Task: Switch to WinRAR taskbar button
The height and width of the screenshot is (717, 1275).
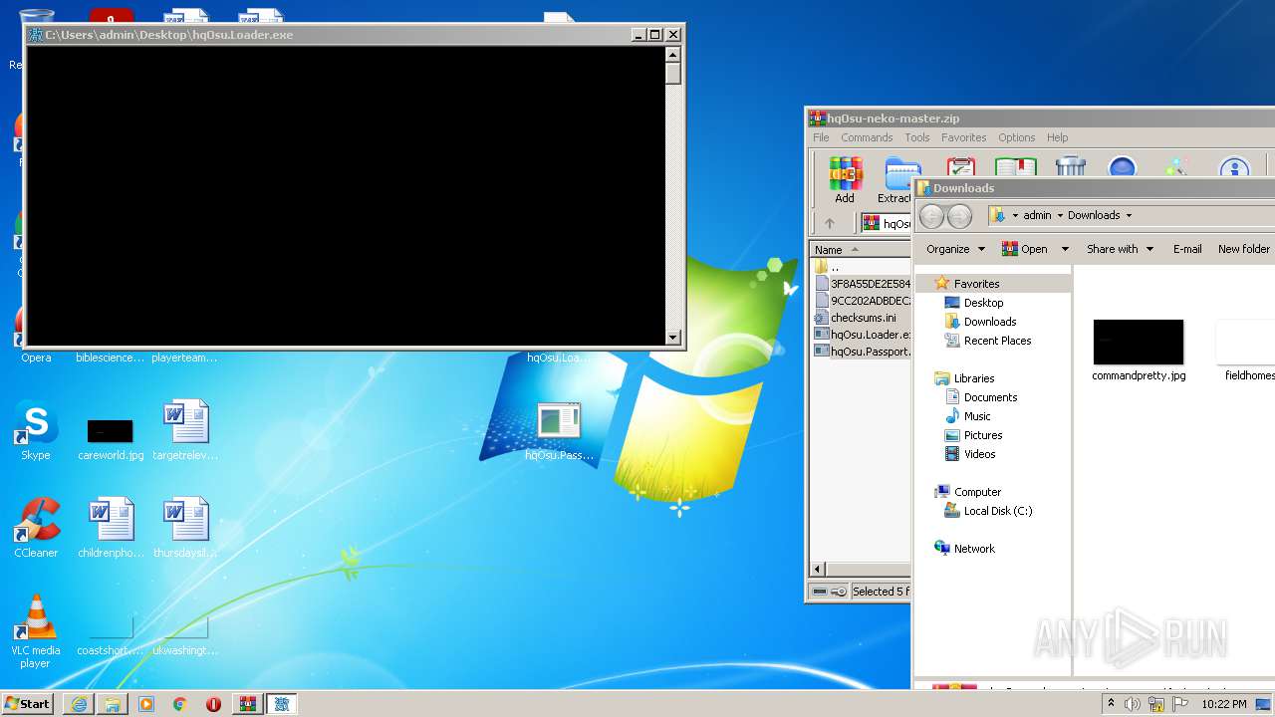Action: pyautogui.click(x=247, y=704)
